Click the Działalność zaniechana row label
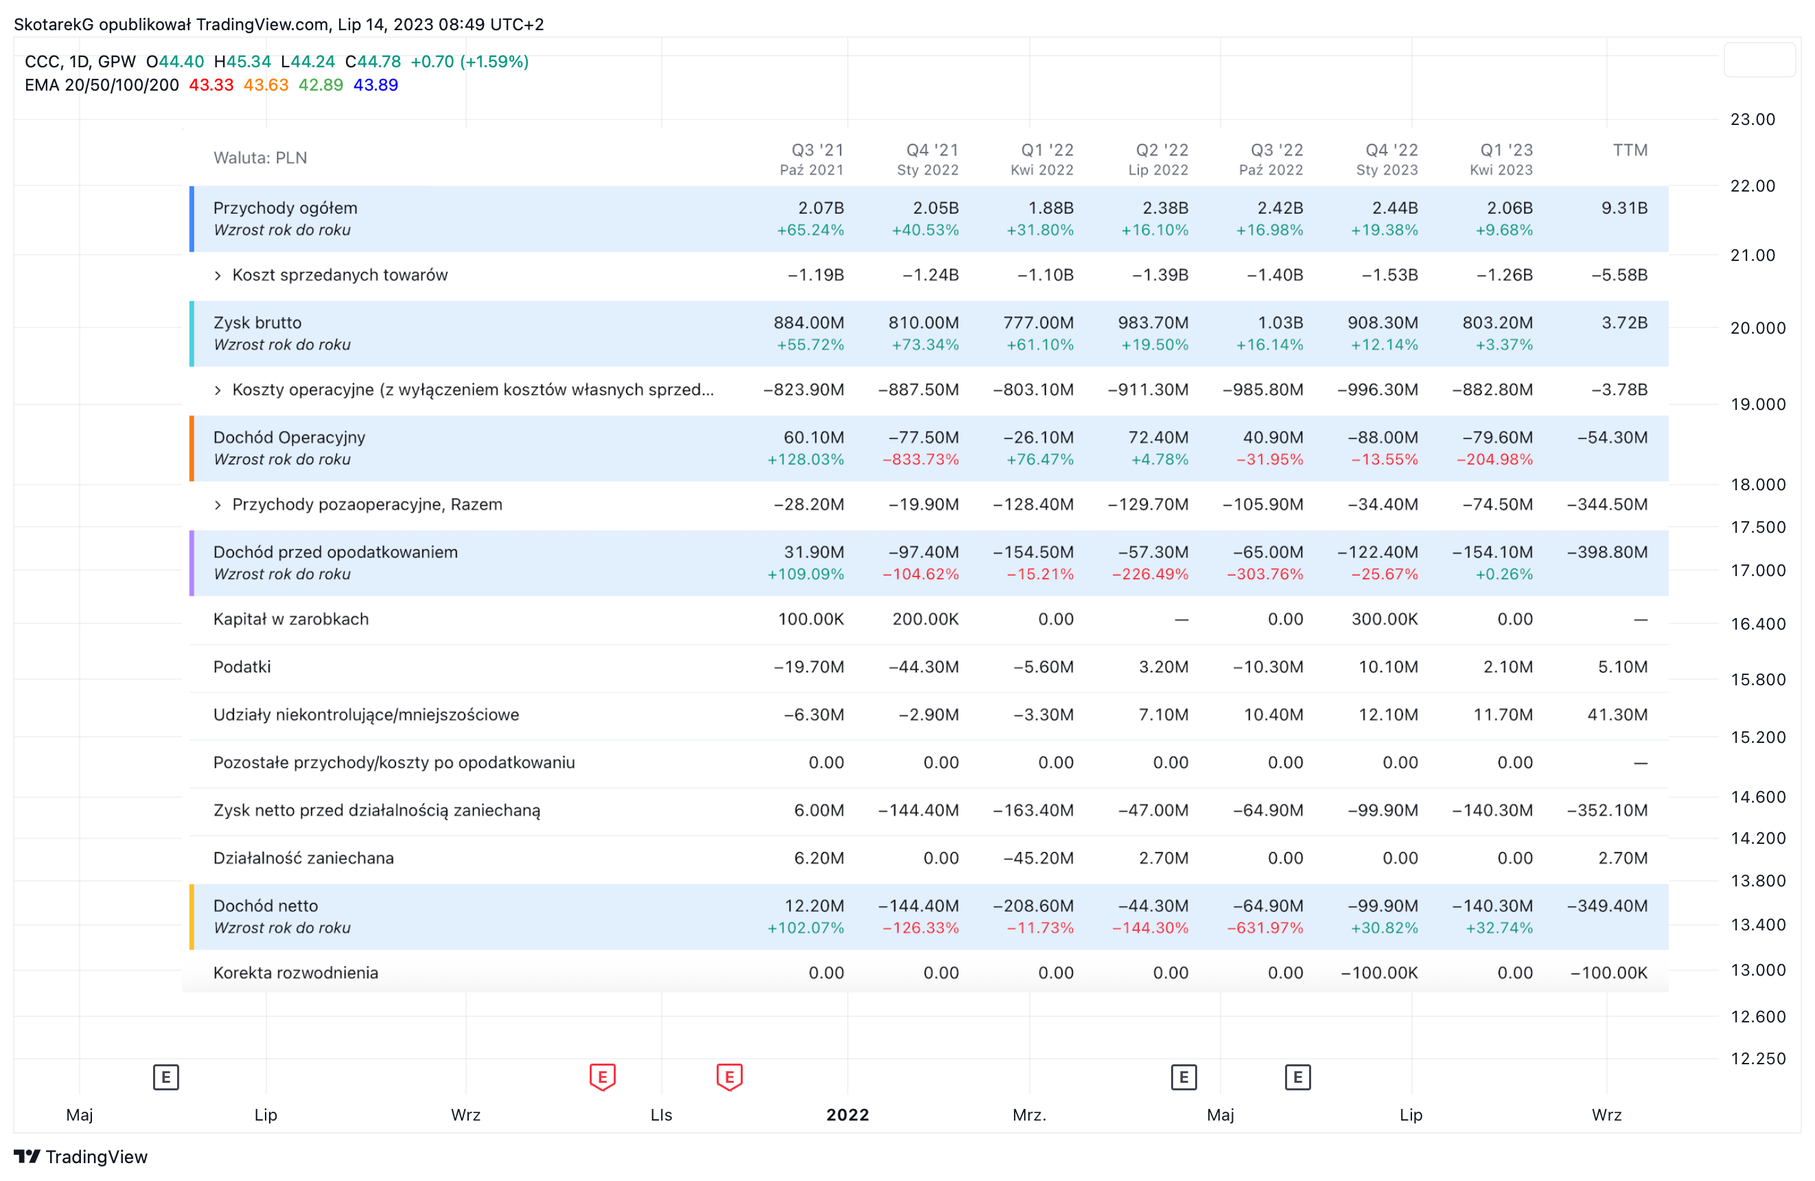Screen dimensions: 1815x1181 pyautogui.click(x=303, y=858)
